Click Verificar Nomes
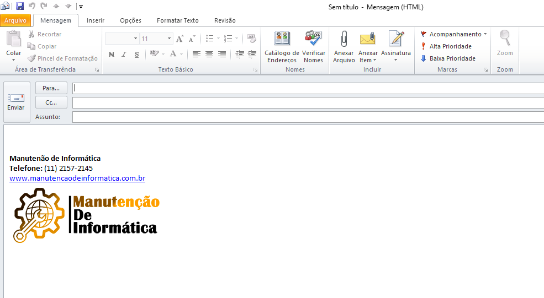The image size is (544, 298). 314,47
